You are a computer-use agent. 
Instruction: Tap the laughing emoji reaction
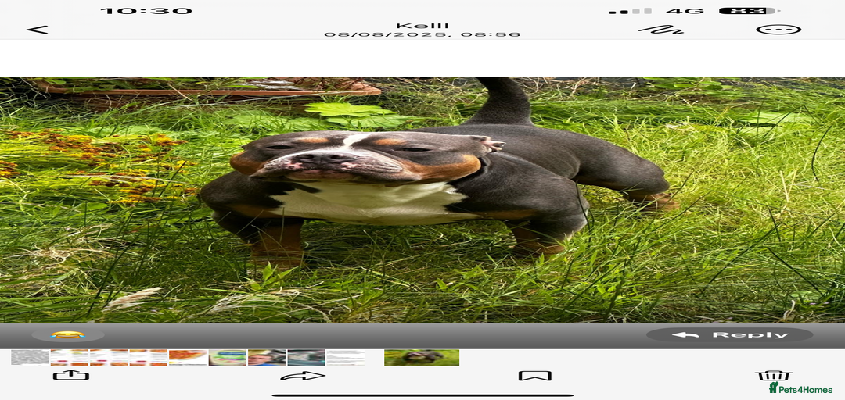tap(68, 335)
